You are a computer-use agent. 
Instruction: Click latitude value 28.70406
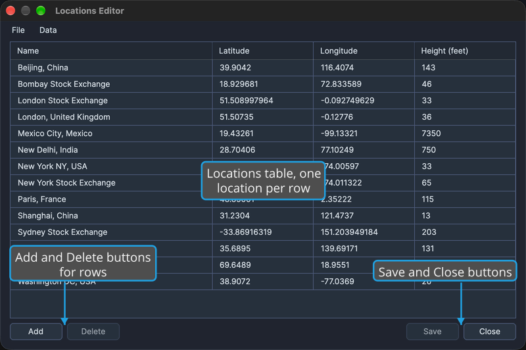click(x=262, y=150)
